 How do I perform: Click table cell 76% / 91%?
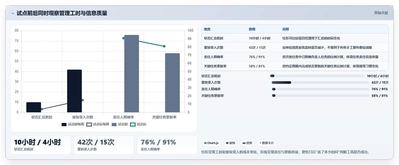[x=257, y=57]
